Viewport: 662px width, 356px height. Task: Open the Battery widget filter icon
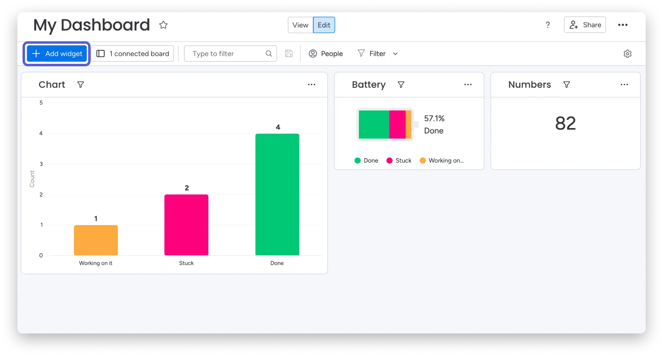click(x=401, y=85)
